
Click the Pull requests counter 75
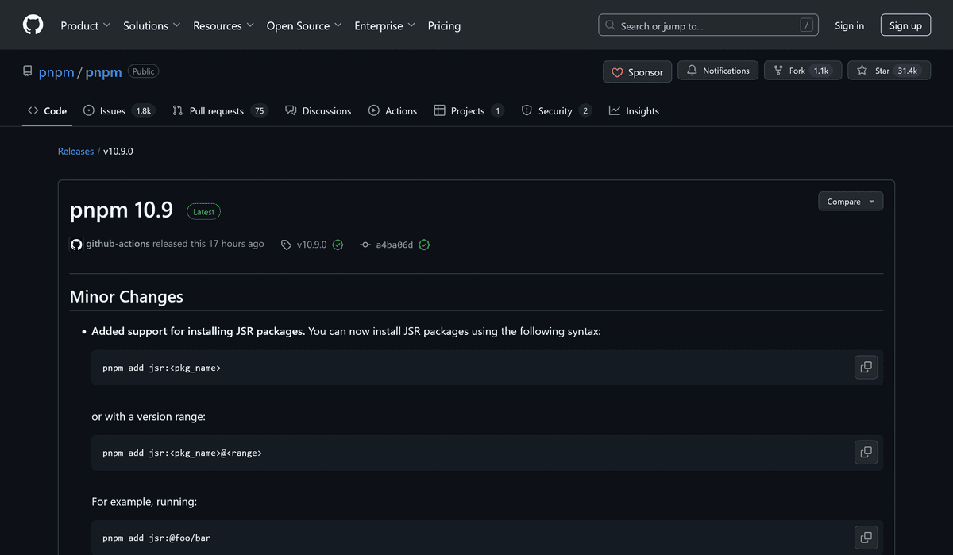pos(259,111)
